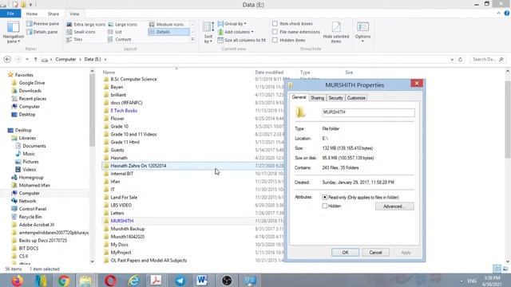This screenshot has height=287, width=511.
Task: Select Google Drive in Favorites
Action: coord(32,83)
